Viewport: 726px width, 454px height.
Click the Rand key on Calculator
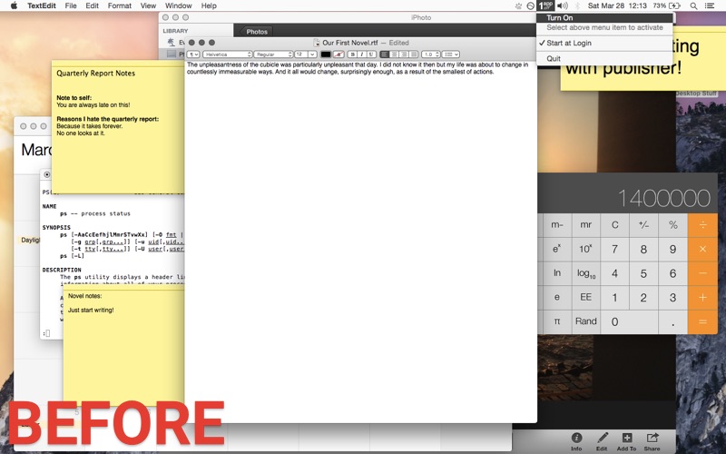coord(585,321)
